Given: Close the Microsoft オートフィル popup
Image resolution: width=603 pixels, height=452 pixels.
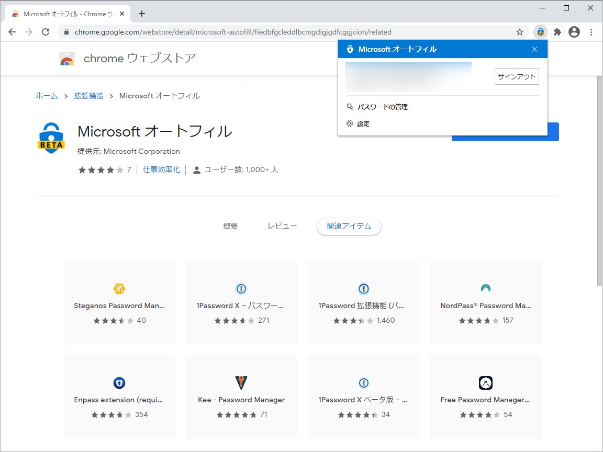Looking at the screenshot, I should click(x=534, y=49).
